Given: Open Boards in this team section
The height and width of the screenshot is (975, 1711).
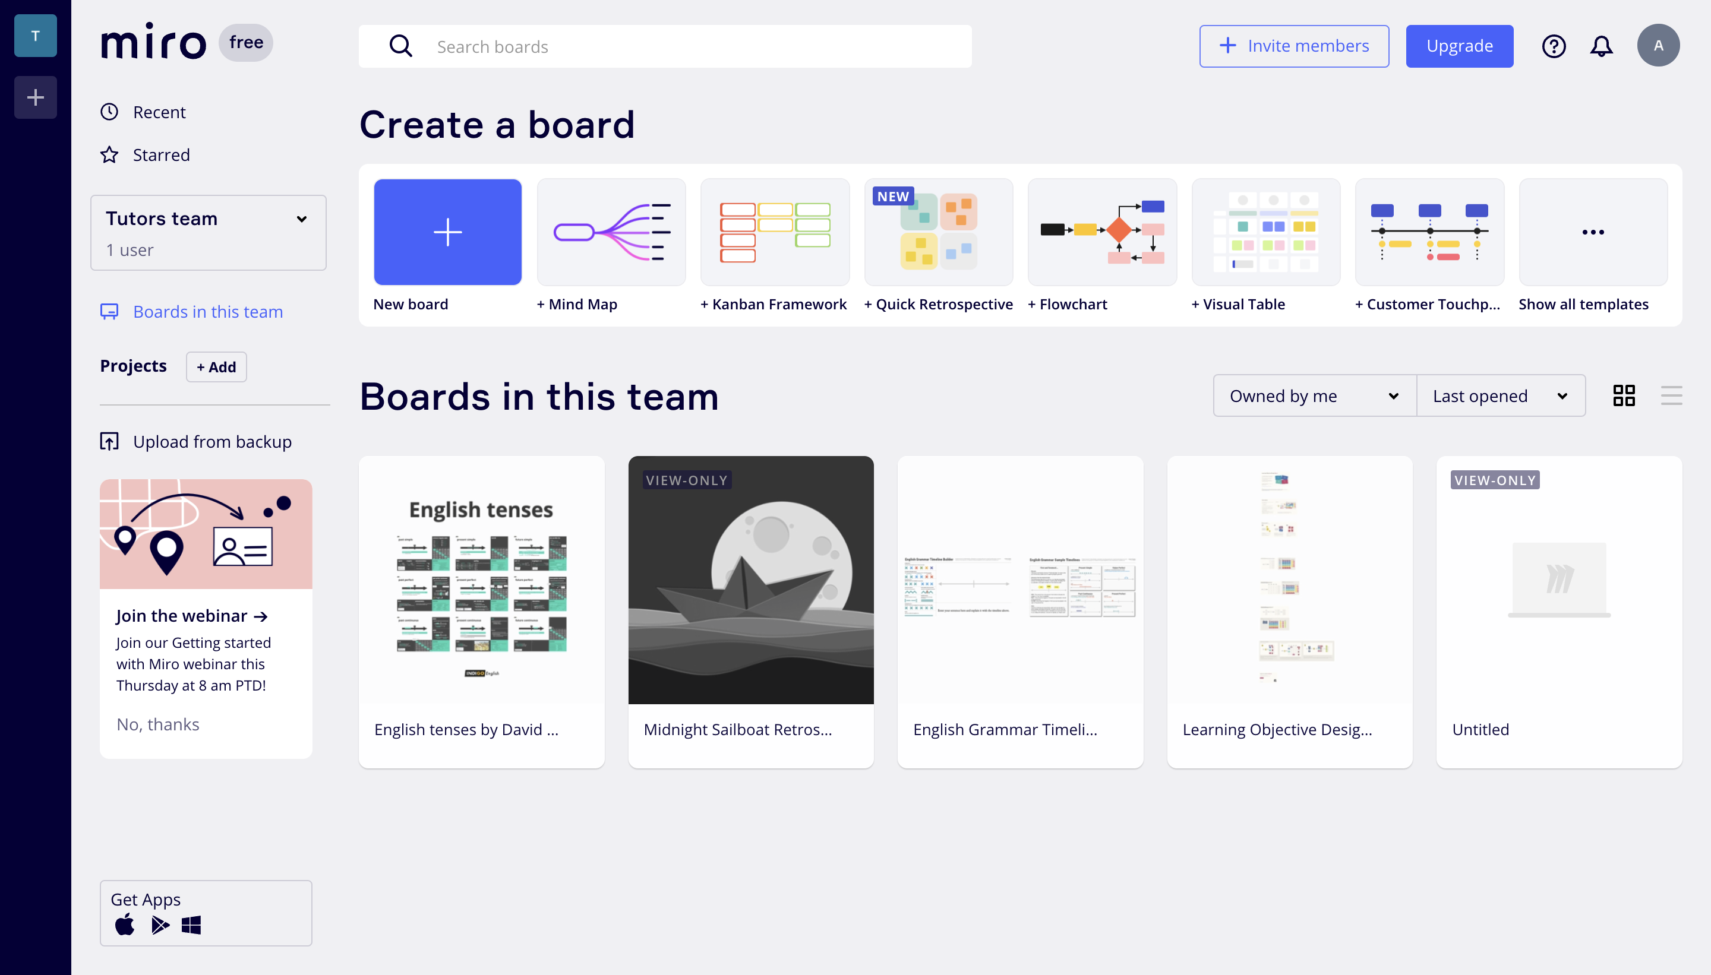Looking at the screenshot, I should pyautogui.click(x=208, y=311).
